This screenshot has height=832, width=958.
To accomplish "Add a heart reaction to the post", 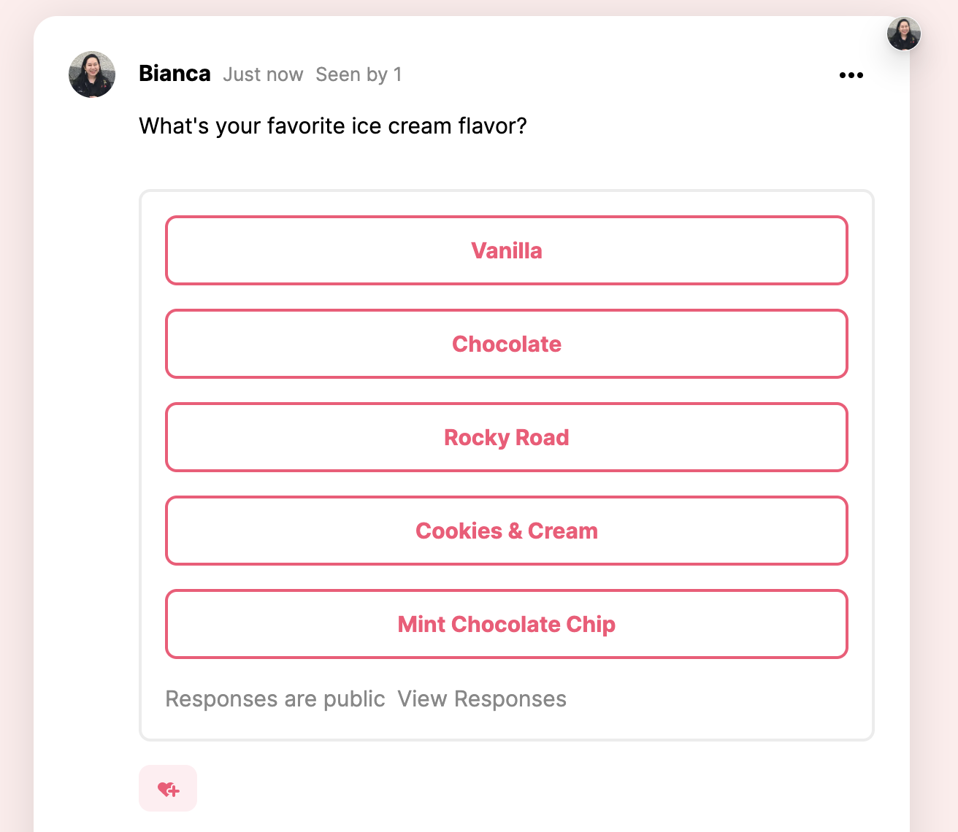I will coord(168,788).
